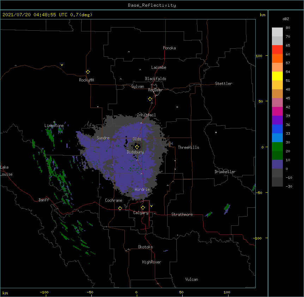
Task: Click the Base_Reflectivity title text
Action: point(152,5)
